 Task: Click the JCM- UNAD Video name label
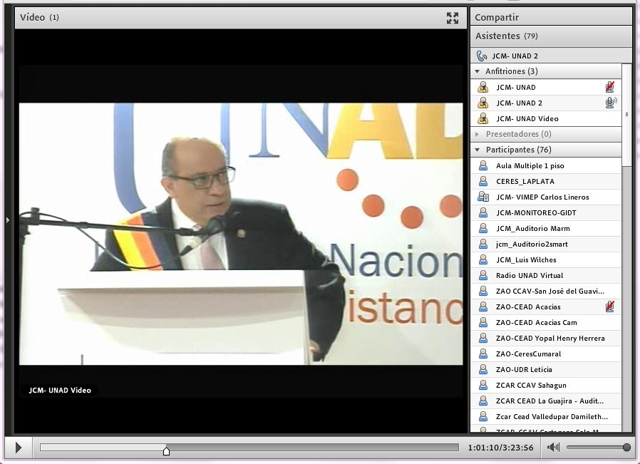tap(60, 390)
